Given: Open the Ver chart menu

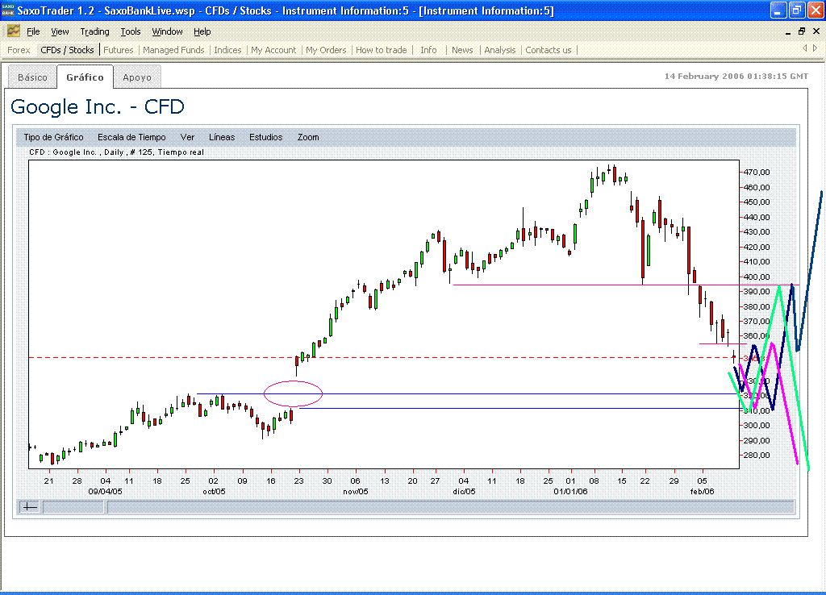Looking at the screenshot, I should click(x=187, y=137).
